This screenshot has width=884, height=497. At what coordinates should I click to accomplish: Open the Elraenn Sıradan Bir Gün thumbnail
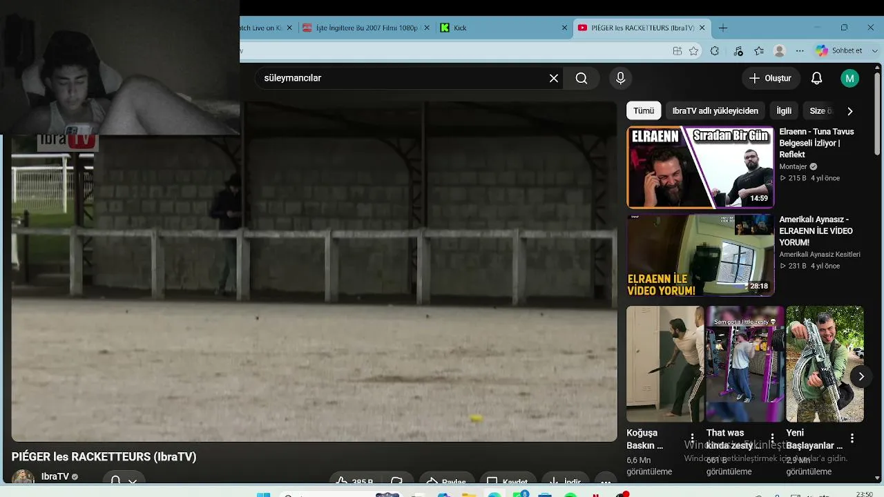[700, 167]
